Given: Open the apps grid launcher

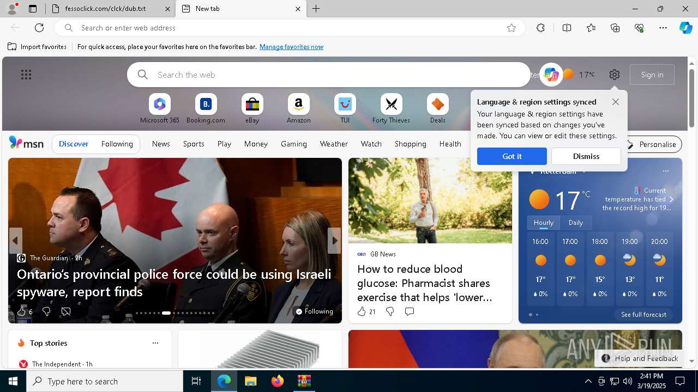Looking at the screenshot, I should click(26, 75).
